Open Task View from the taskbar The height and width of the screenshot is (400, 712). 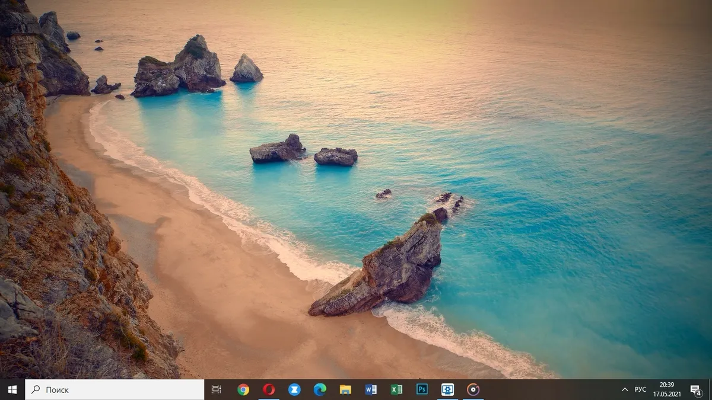pos(217,389)
